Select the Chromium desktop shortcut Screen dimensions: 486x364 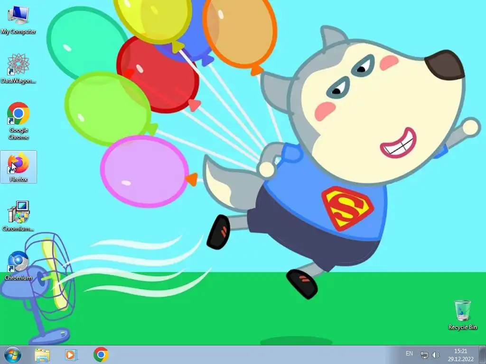pos(19,265)
